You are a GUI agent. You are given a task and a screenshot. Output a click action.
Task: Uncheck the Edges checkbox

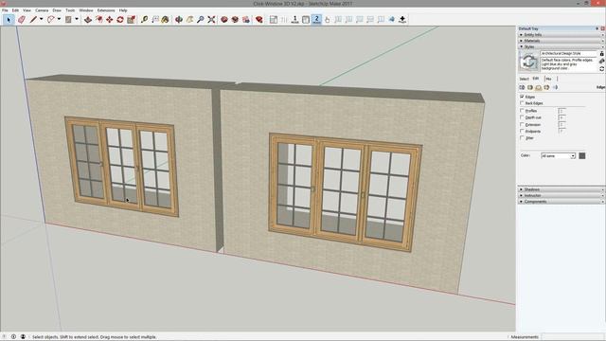click(x=522, y=97)
